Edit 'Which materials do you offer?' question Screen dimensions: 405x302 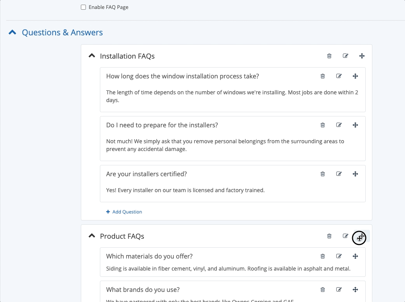click(x=339, y=256)
